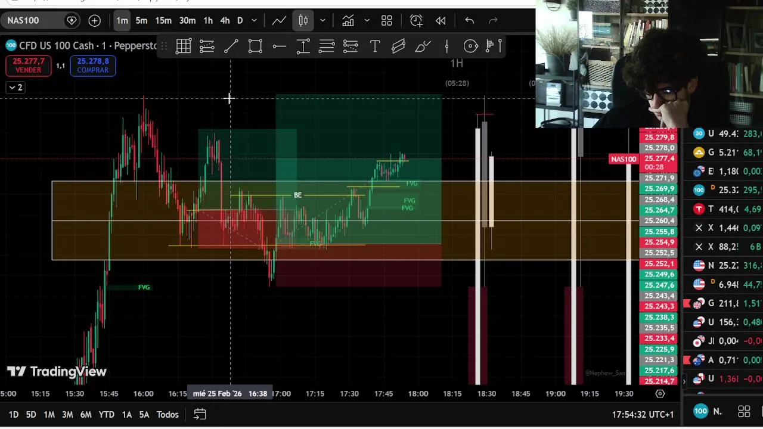Select the vertical line tool

coord(446,46)
